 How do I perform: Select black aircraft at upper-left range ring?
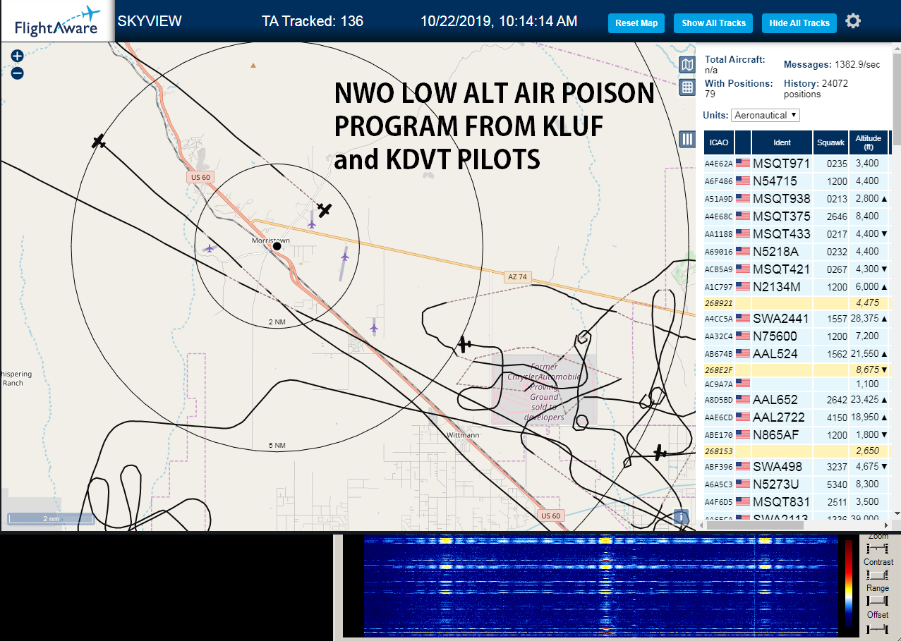pyautogui.click(x=98, y=141)
